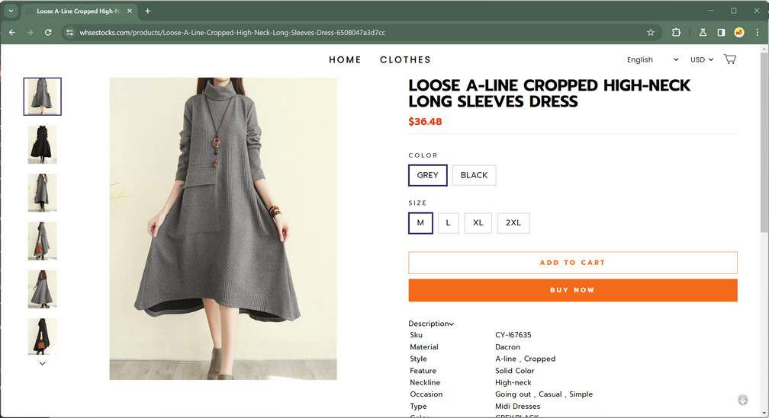View site information in address bar

tap(69, 33)
